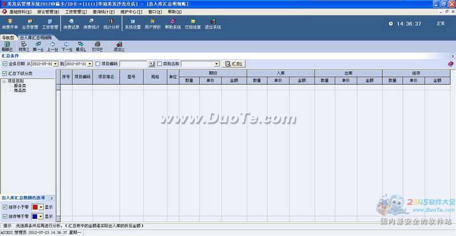Screen dimensions: 456x236
Task: Click the 汇总 button
Action: tap(235, 64)
